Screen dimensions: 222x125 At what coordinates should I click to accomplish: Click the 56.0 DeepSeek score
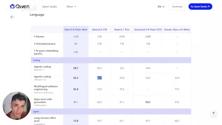pos(148,78)
